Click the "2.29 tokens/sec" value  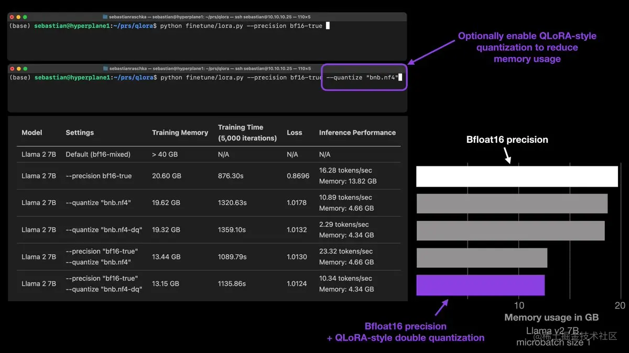(x=344, y=224)
